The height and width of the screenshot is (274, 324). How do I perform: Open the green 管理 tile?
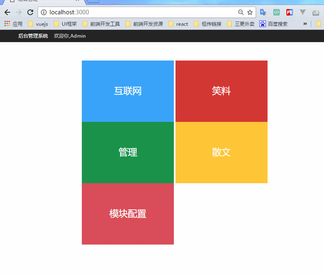tap(128, 153)
